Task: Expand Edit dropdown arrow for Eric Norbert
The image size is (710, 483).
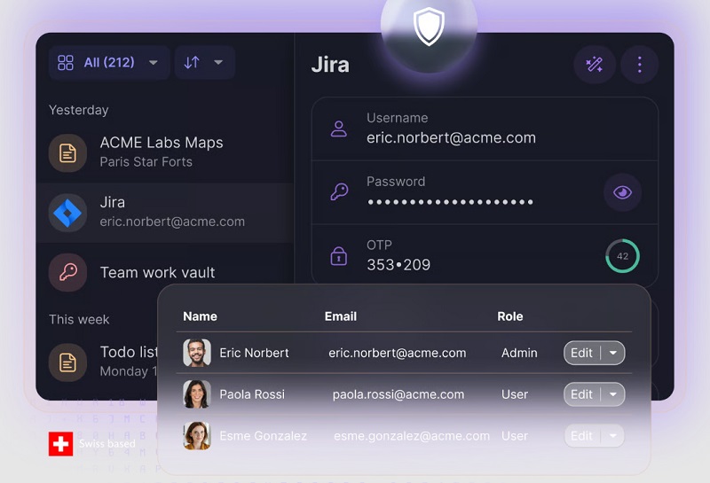Action: pyautogui.click(x=613, y=353)
